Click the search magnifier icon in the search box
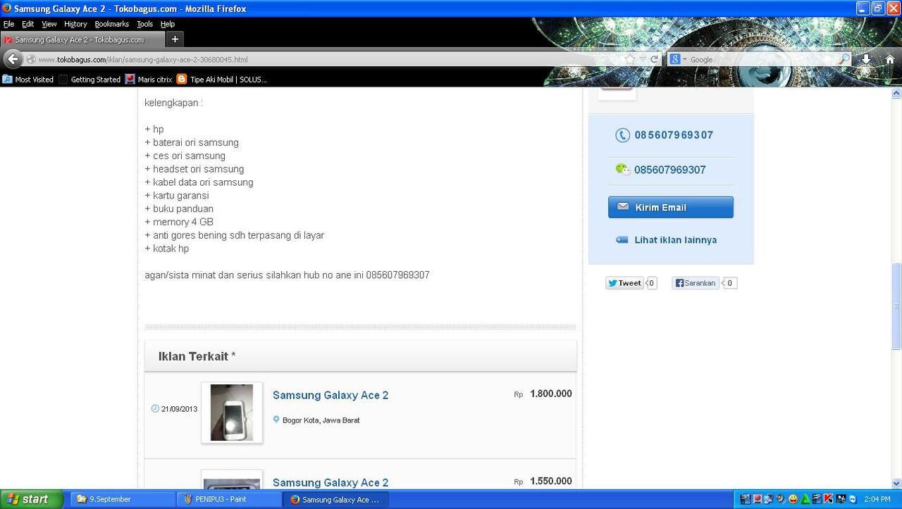902x509 pixels. point(844,59)
